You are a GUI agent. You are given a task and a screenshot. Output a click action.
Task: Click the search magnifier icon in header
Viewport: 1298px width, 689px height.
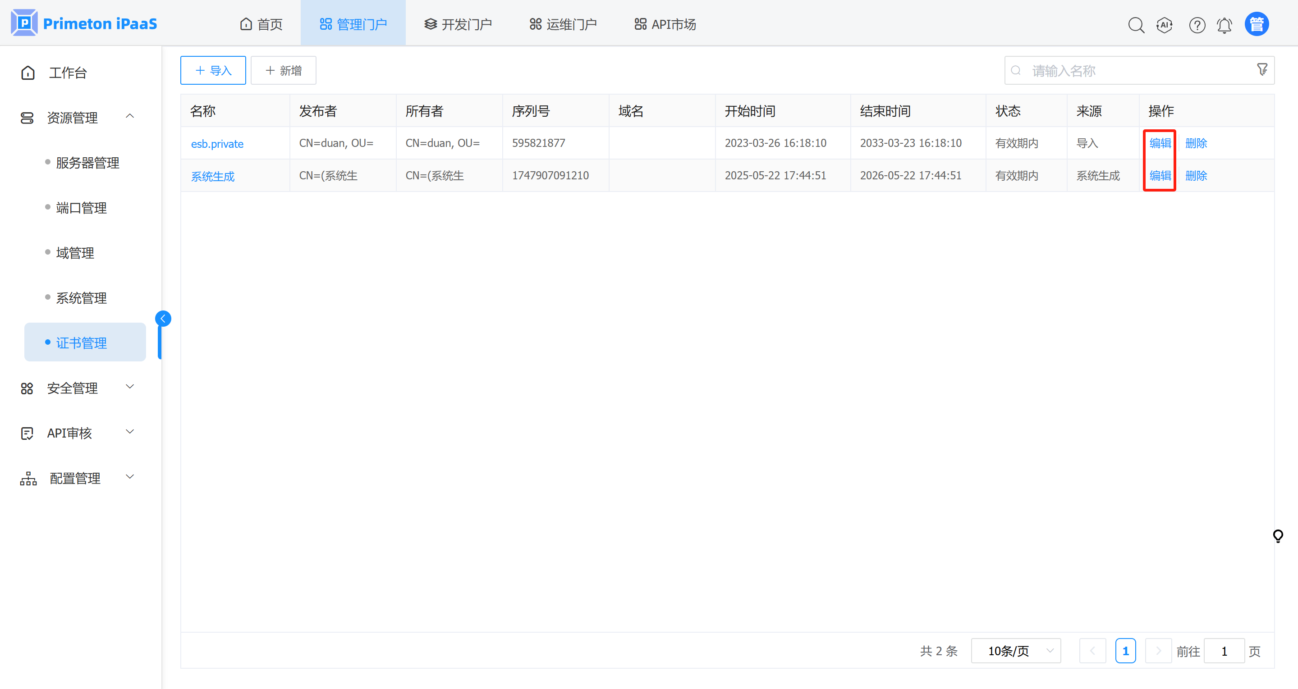tap(1136, 25)
